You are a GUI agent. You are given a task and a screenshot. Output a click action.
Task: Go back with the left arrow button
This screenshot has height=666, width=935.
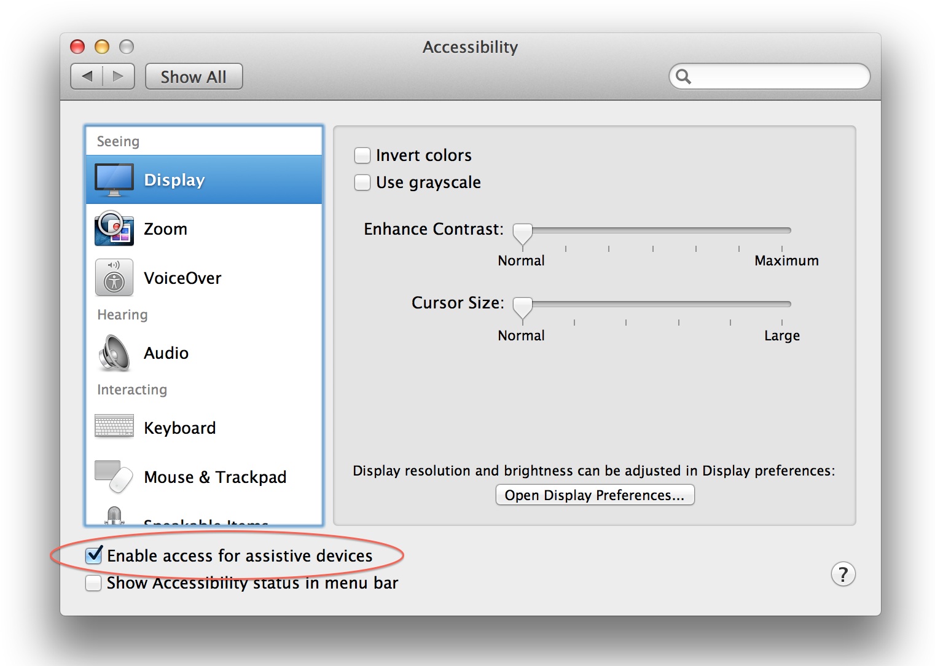[x=87, y=76]
